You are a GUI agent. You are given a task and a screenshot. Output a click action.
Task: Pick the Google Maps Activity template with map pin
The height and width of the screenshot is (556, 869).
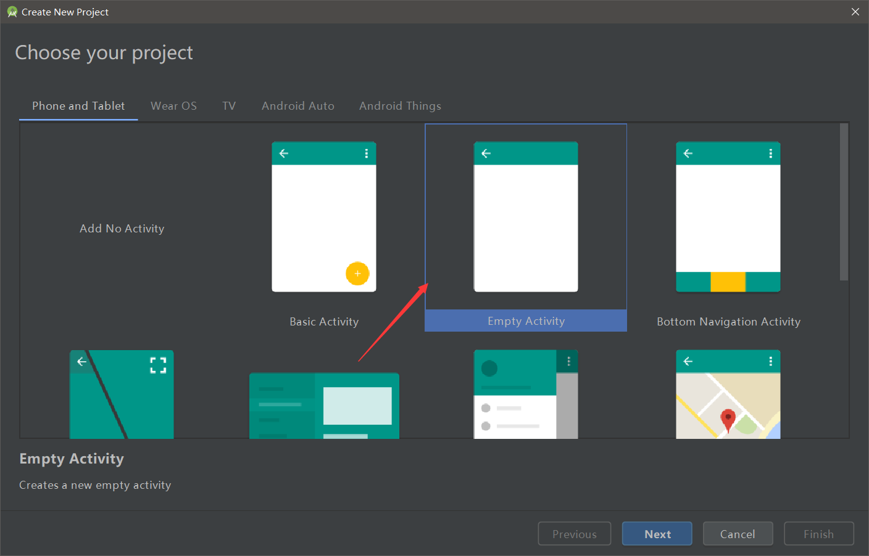click(728, 395)
